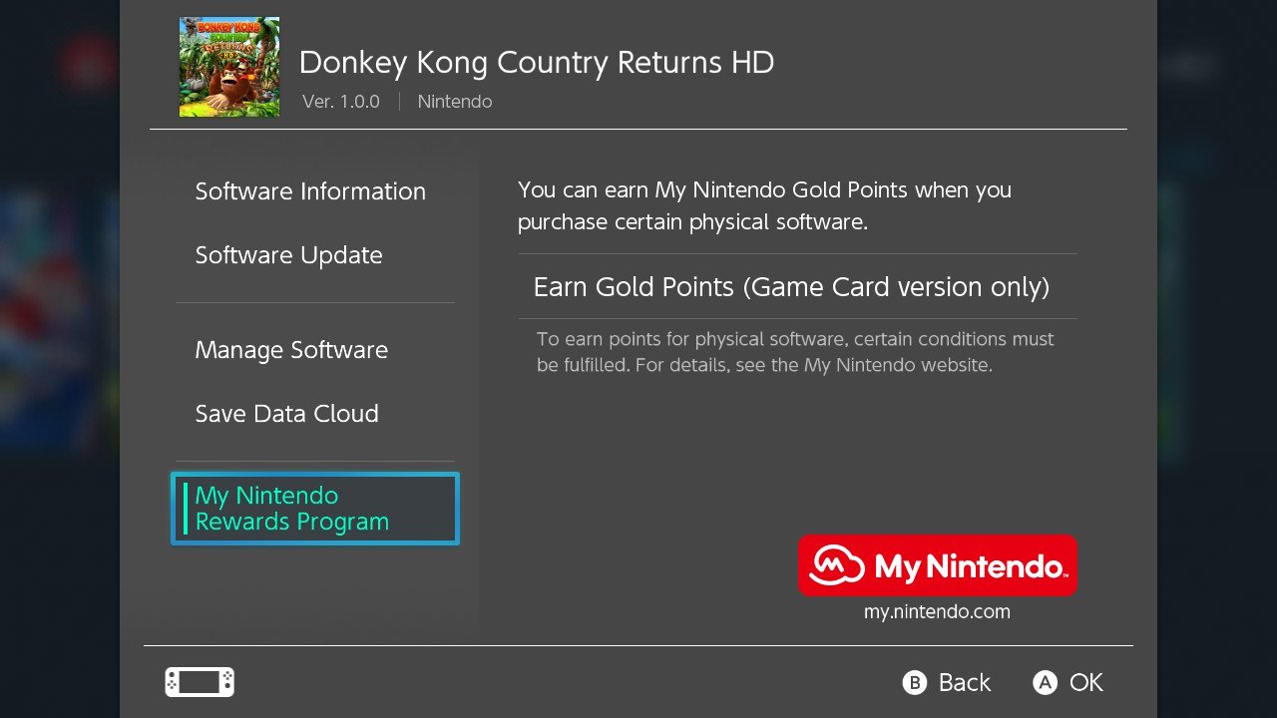The height and width of the screenshot is (718, 1277).
Task: Click the My Nintendo wordmark on the red badge
Action: (970, 567)
